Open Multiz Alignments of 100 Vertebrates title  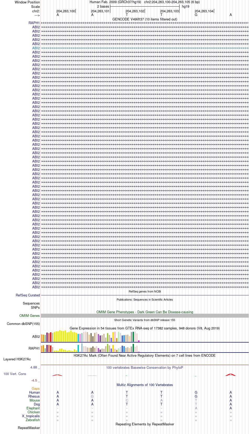pyautogui.click(x=145, y=385)
